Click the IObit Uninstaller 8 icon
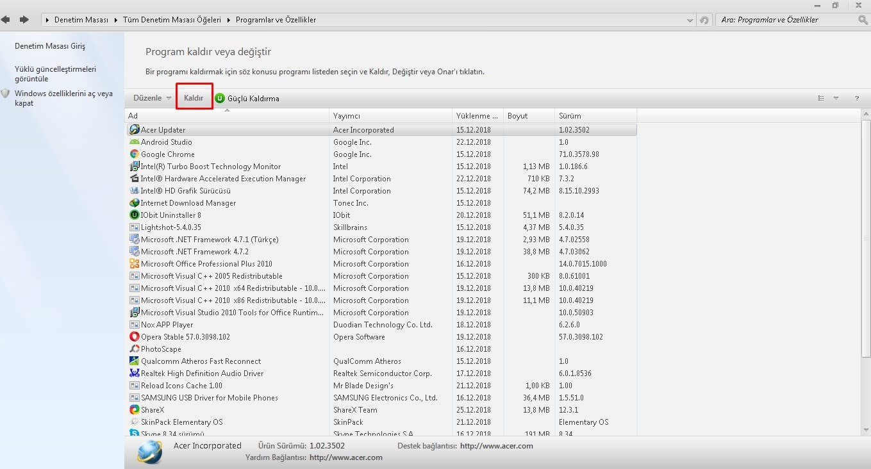Screen dimensions: 871x469 [x=134, y=215]
